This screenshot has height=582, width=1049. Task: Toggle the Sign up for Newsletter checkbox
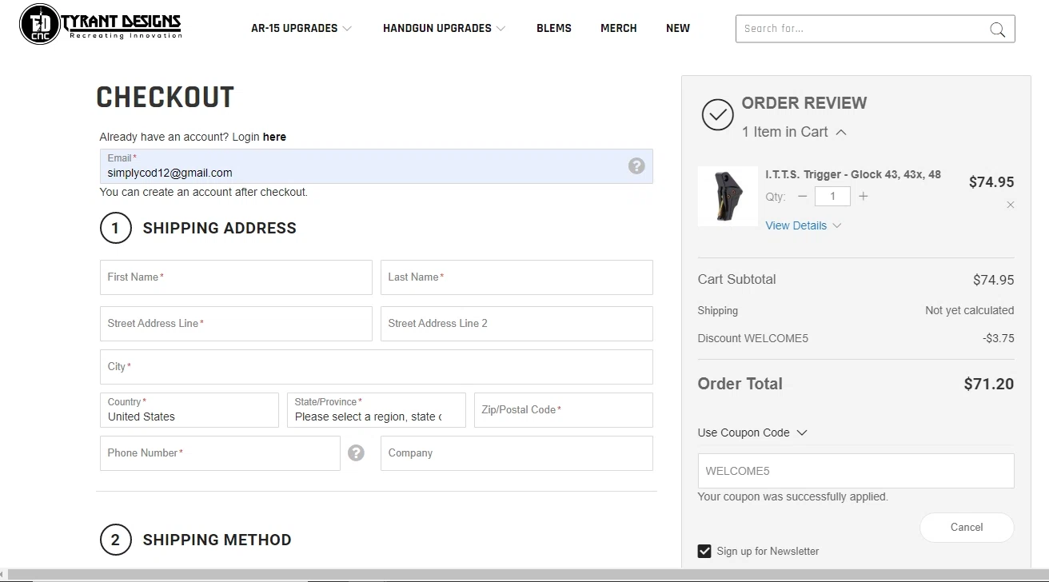704,551
